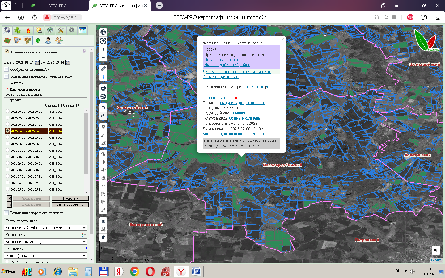The height and width of the screenshot is (278, 445).
Task: Select the swath imagery icon
Action: [x=17, y=40]
